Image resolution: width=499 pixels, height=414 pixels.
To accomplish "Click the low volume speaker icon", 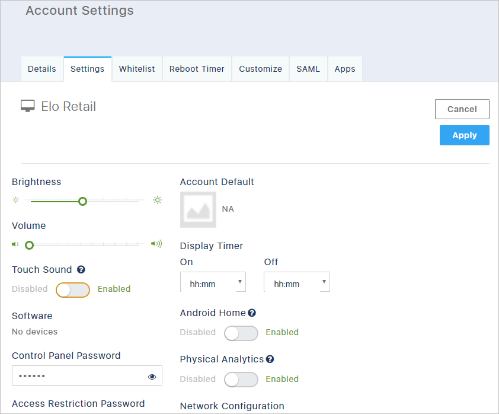I will (x=15, y=244).
